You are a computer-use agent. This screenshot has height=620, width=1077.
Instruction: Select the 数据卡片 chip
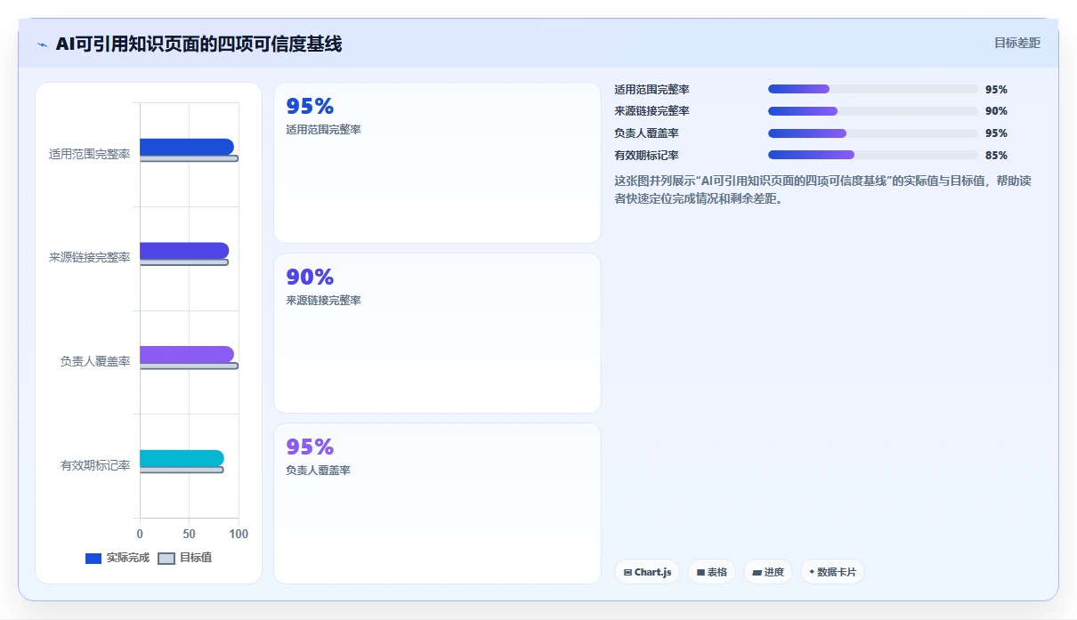[x=832, y=572]
